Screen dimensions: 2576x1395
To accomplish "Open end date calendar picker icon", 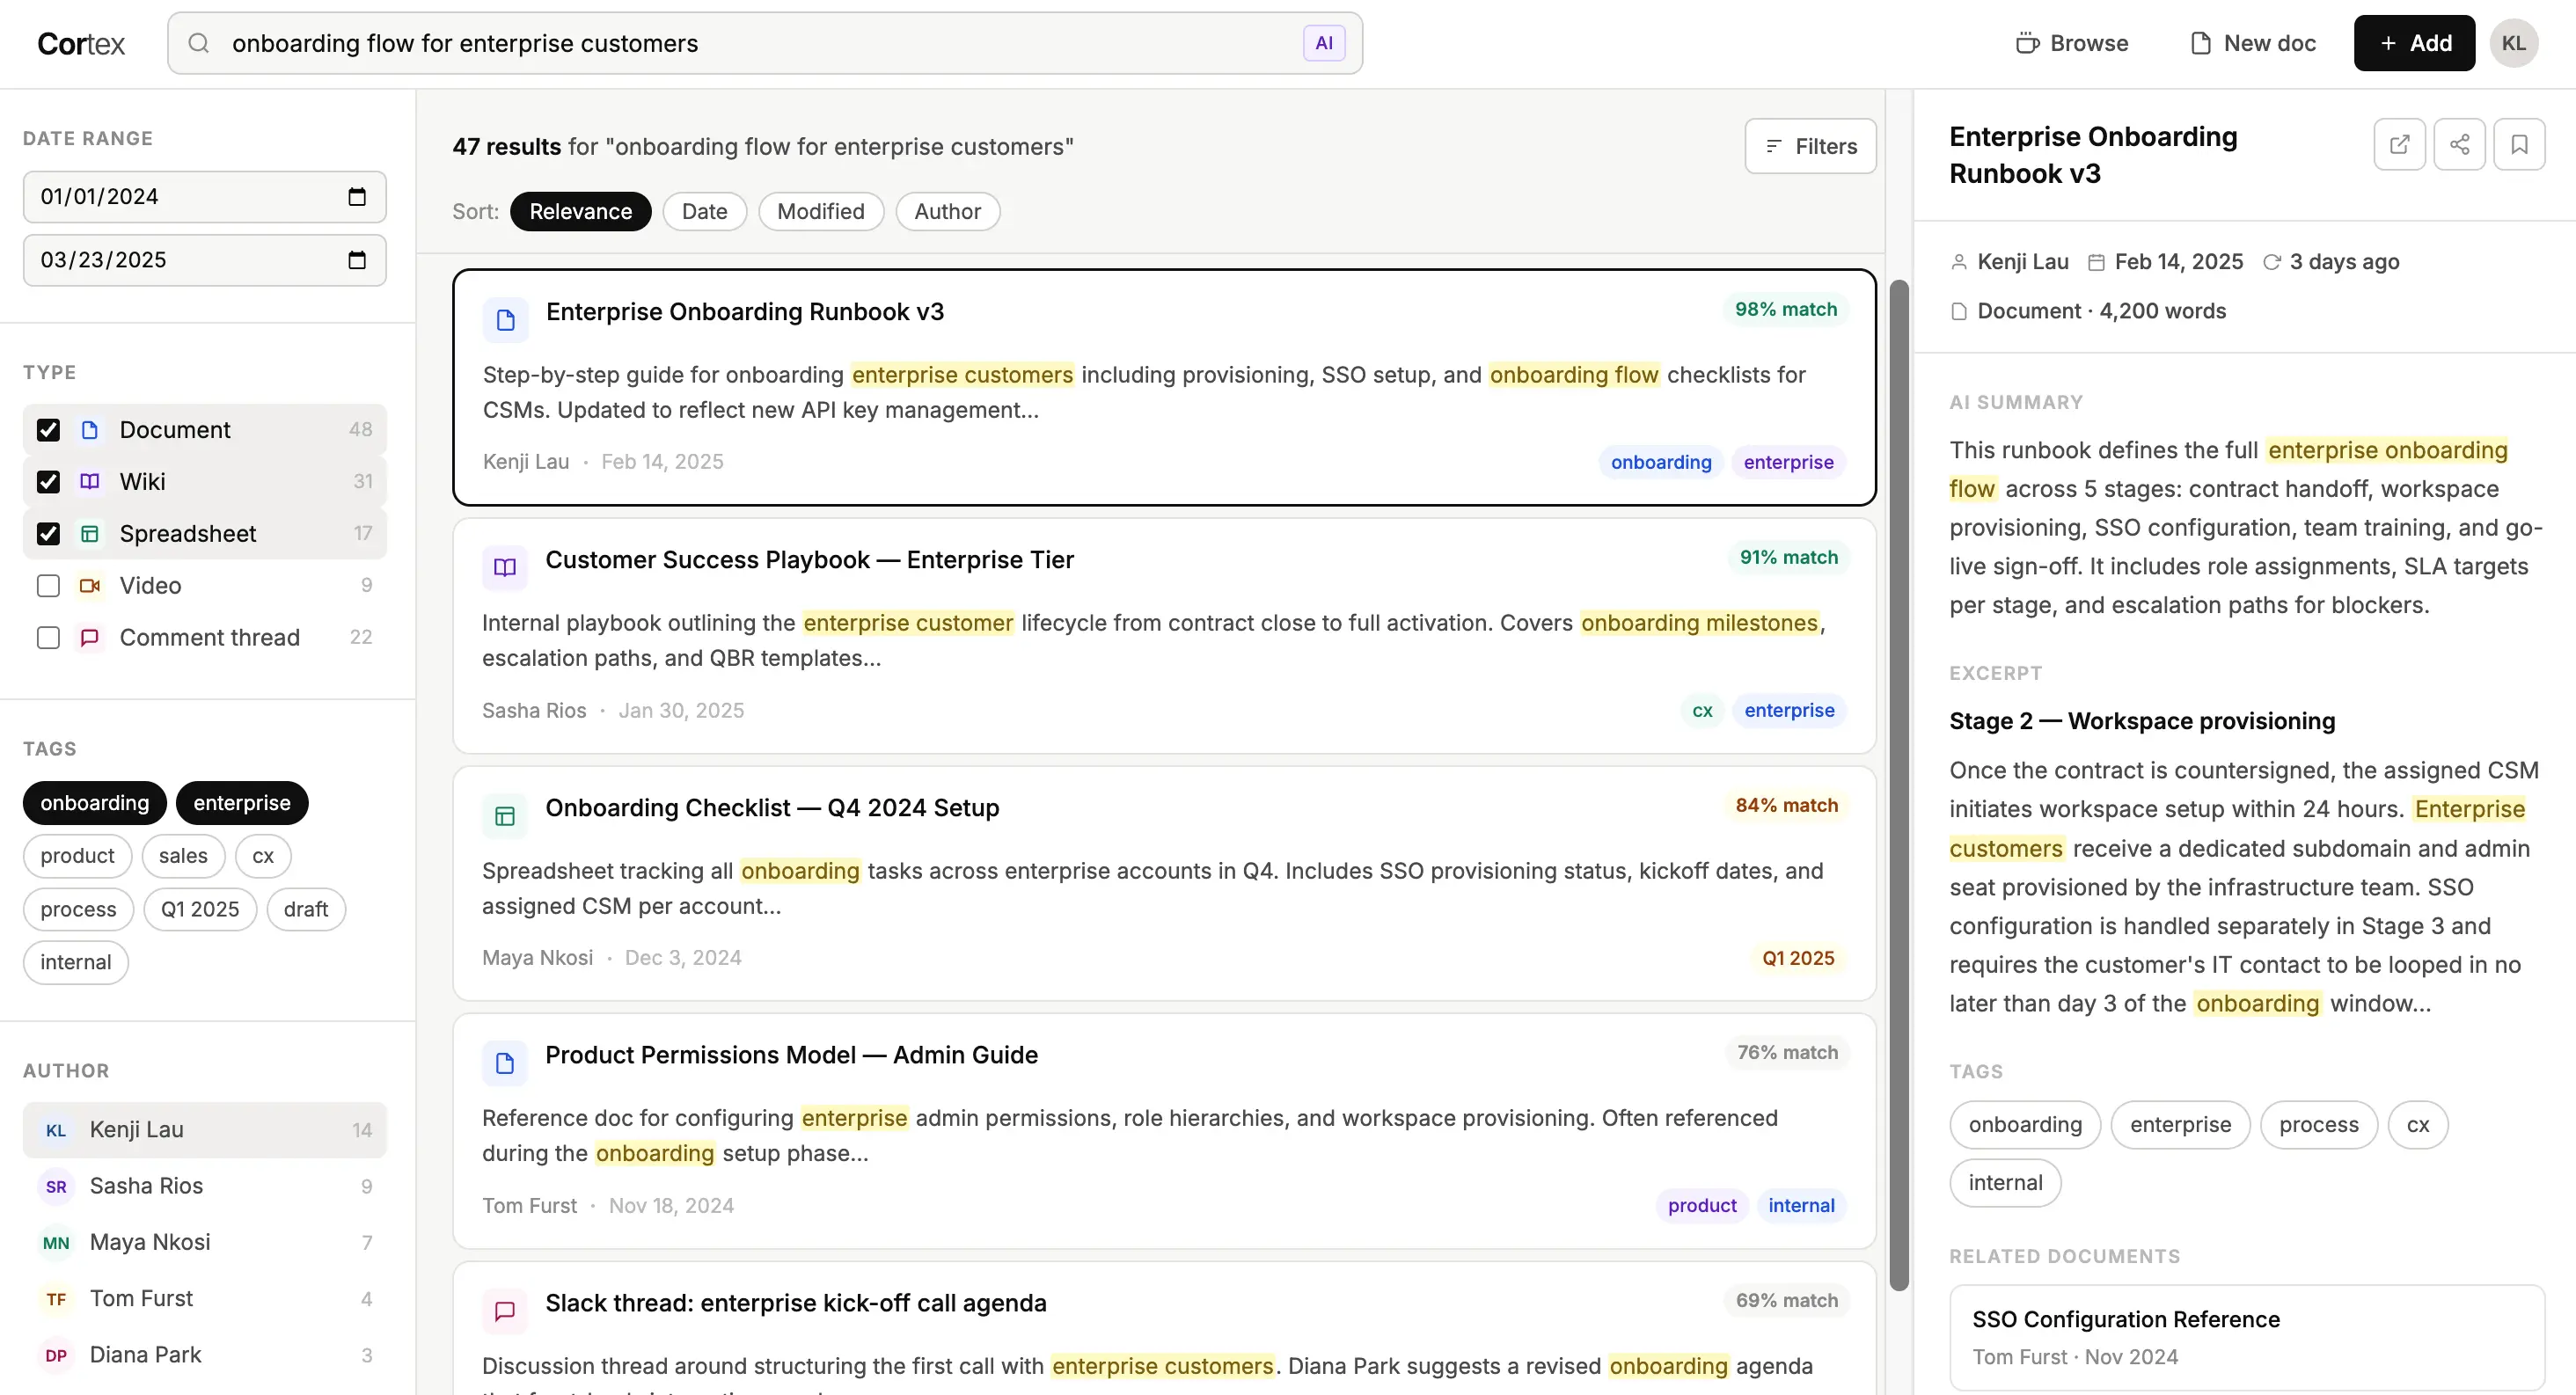I will [x=357, y=260].
